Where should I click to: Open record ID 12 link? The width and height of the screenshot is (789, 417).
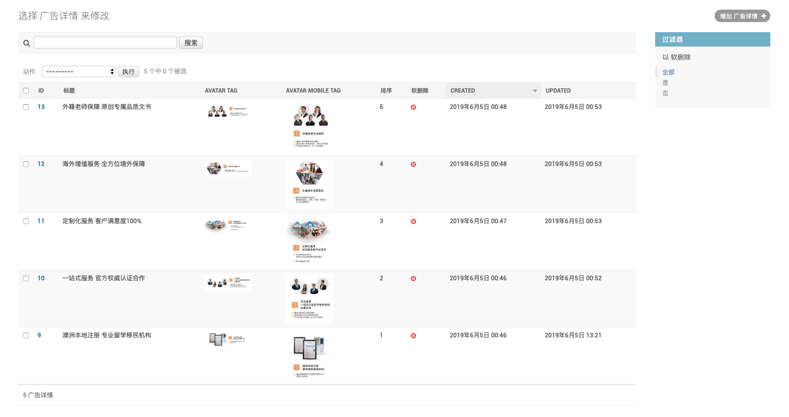tap(41, 164)
